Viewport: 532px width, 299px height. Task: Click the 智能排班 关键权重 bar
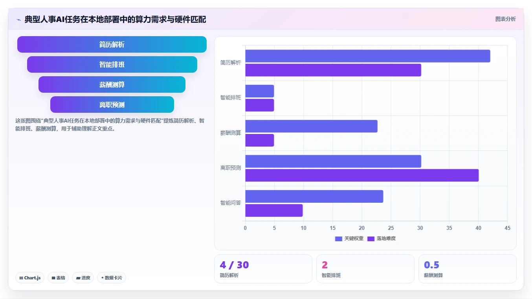pos(260,91)
